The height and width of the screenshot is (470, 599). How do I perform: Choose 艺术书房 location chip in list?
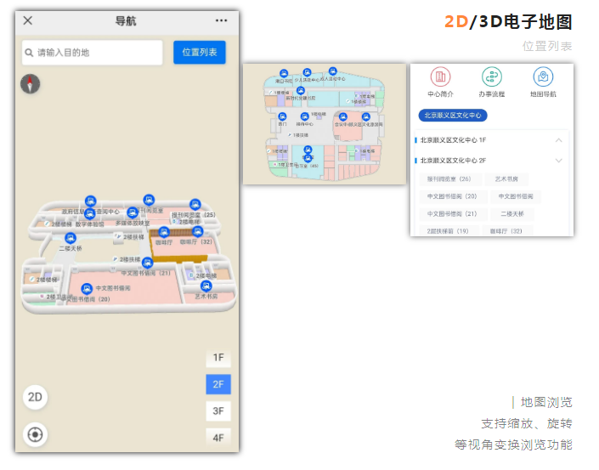coord(506,178)
